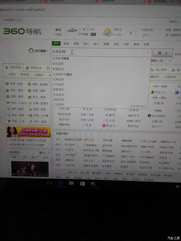Screen dimensions: 181x241
Task: Open the 查询·星座 magnifier icon
Action: [x=9, y=115]
